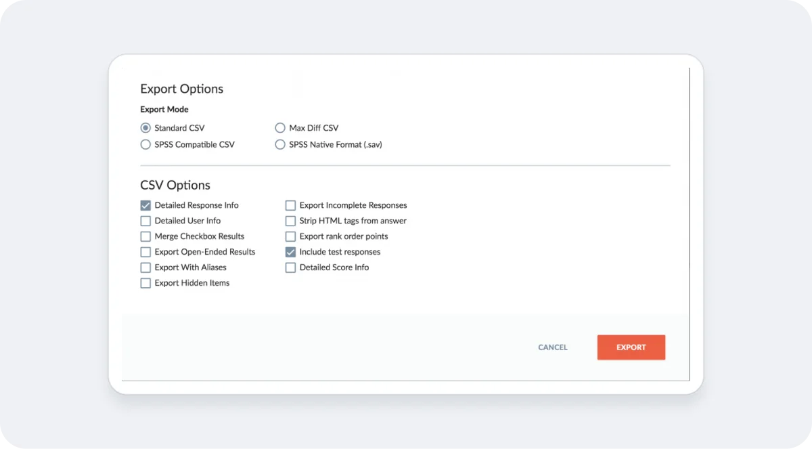Tick the Merge Checkbox Results option
This screenshot has height=449, width=812.
(145, 236)
